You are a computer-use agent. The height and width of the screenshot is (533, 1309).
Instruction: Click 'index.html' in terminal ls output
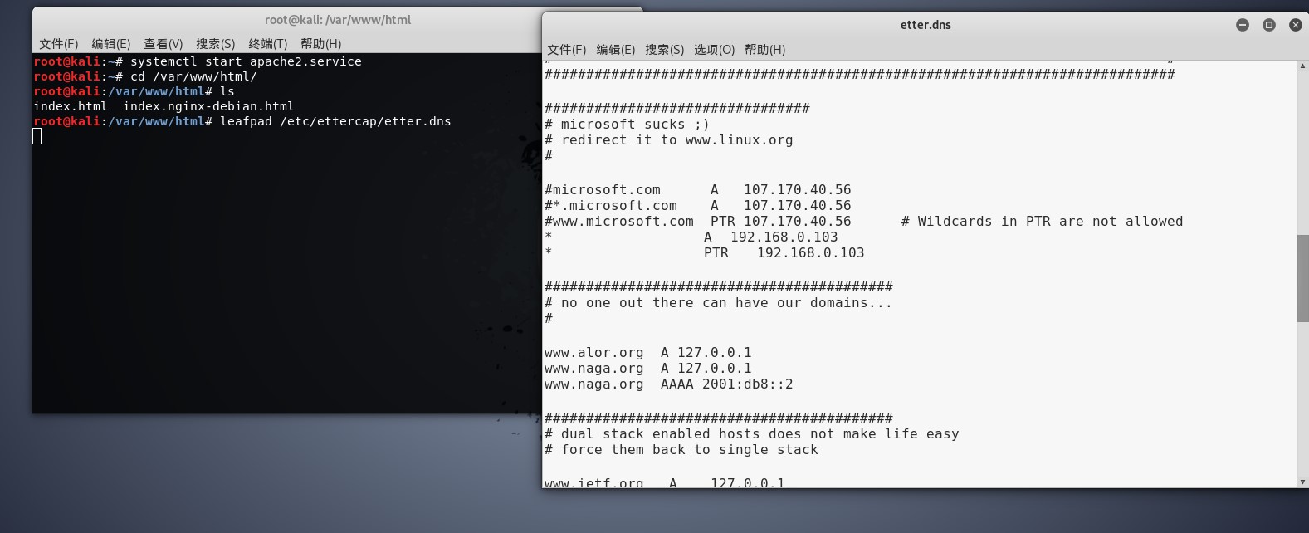coord(70,106)
